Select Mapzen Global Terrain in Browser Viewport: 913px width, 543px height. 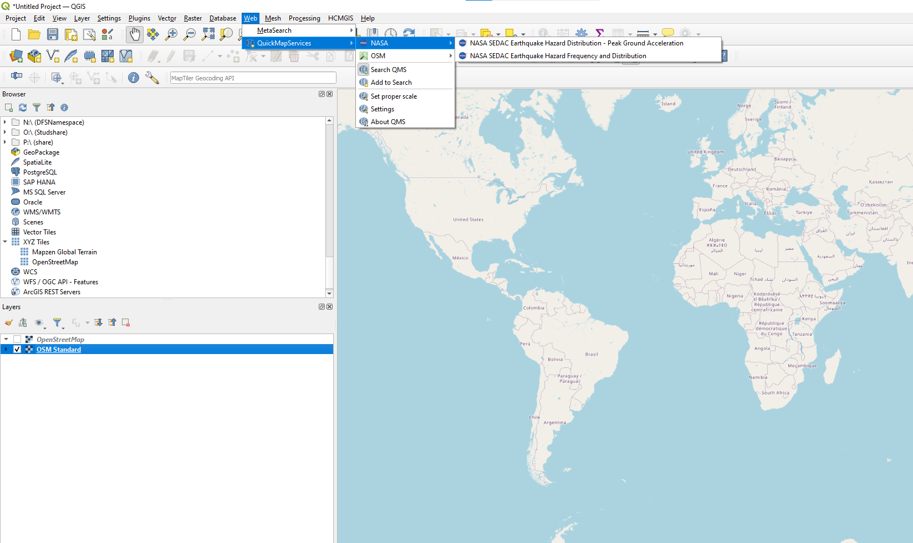tap(64, 252)
